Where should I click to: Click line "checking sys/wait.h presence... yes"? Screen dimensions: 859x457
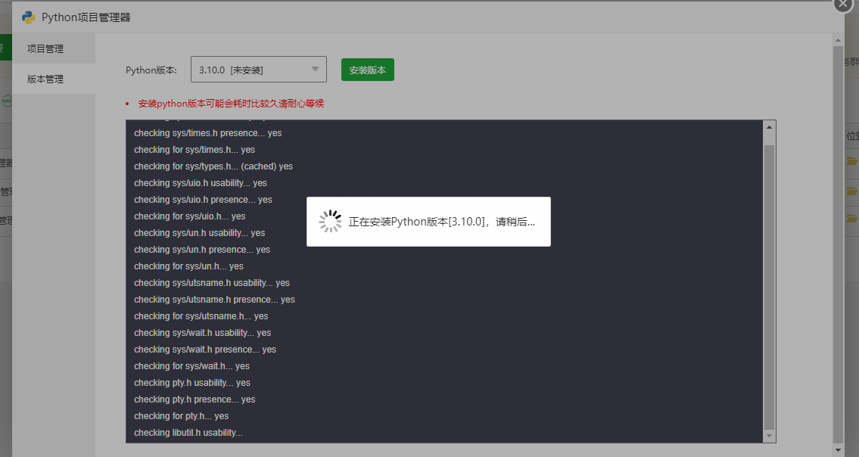tap(205, 350)
